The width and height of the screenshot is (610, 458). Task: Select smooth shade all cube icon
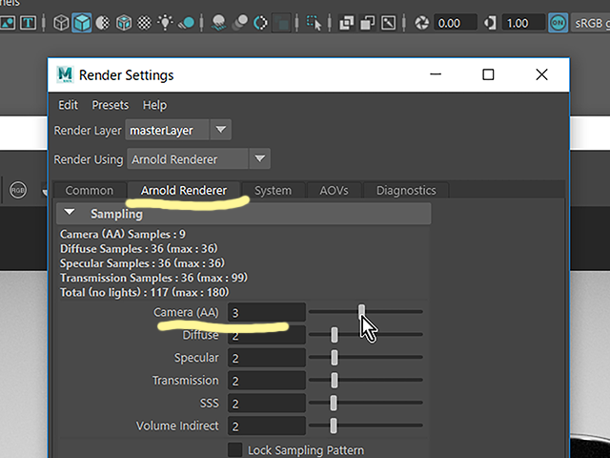pyautogui.click(x=82, y=23)
